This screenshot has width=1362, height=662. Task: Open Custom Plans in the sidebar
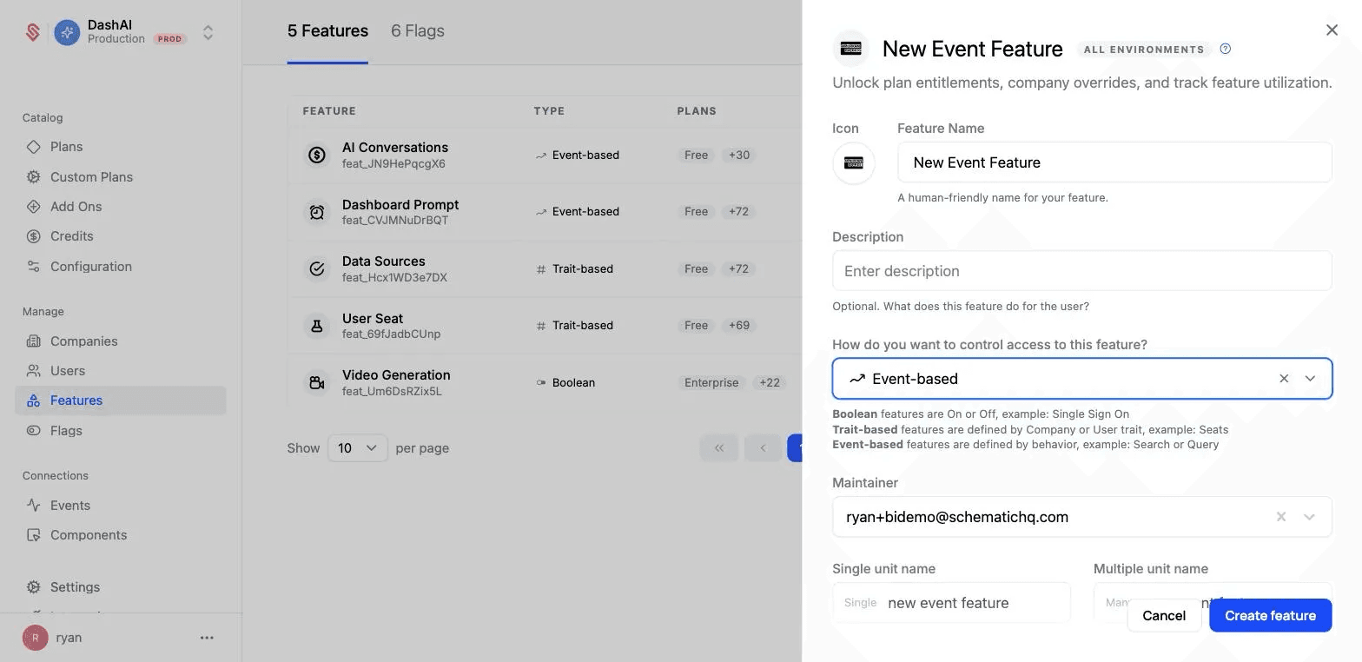[121, 177]
